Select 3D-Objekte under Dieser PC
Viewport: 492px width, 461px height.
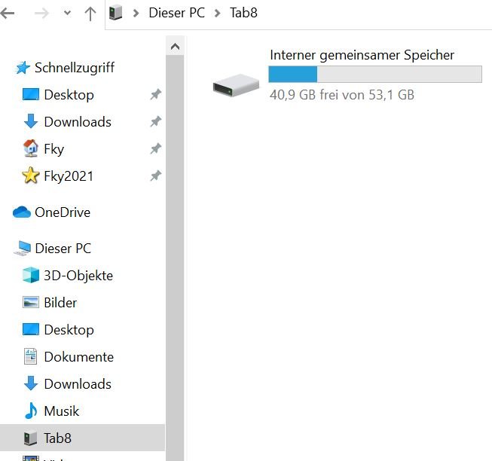click(78, 276)
